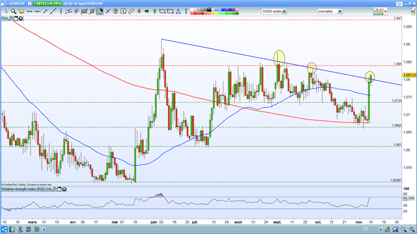Click the 1,0735 support level label
Screen dimensions: 417x234
coord(397,101)
